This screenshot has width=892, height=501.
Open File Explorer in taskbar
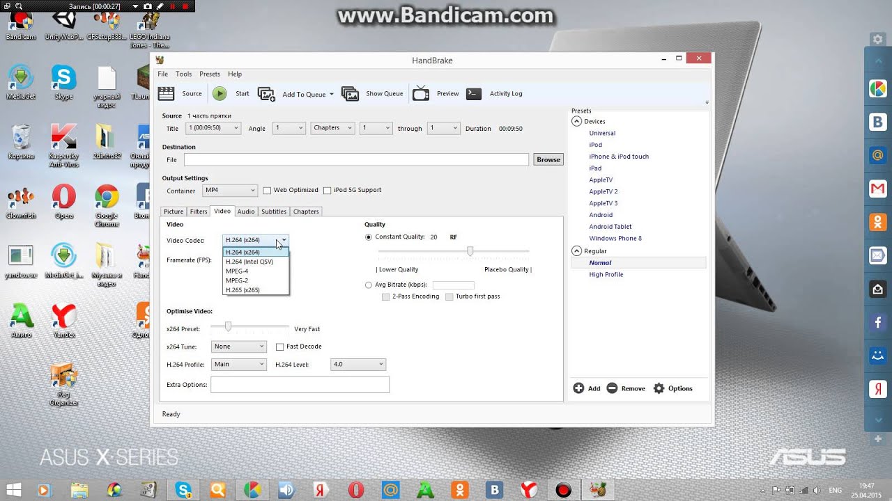(x=80, y=490)
